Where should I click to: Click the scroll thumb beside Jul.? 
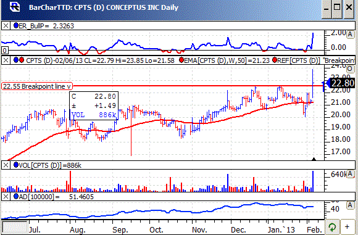[15, 227]
